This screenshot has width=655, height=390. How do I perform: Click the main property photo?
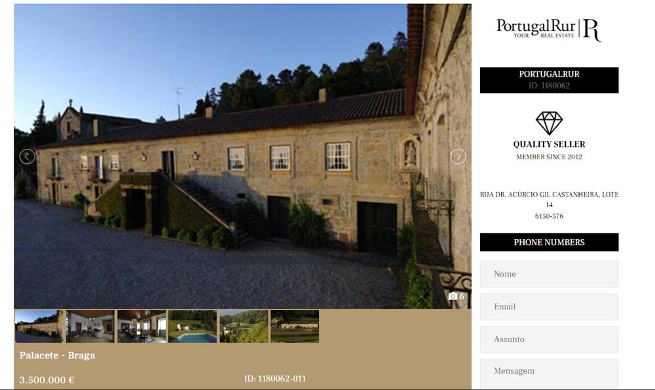243,157
